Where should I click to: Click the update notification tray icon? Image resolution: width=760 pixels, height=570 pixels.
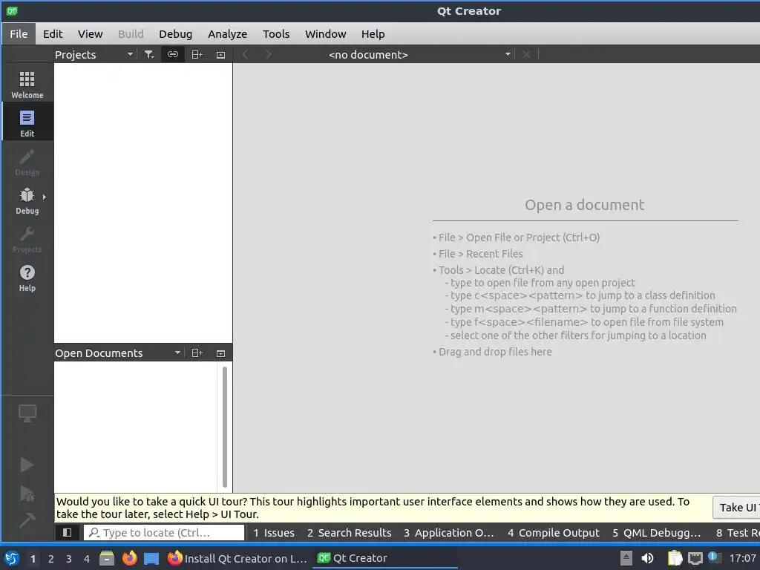tap(714, 557)
